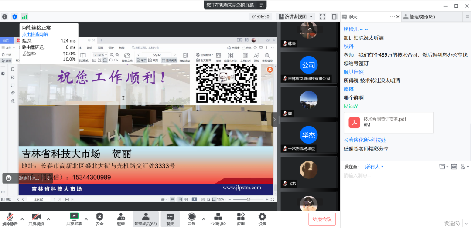This screenshot has width=471, height=228.
Task: Open hamburger menu at right of 管理成员 tab
Action: (x=467, y=17)
